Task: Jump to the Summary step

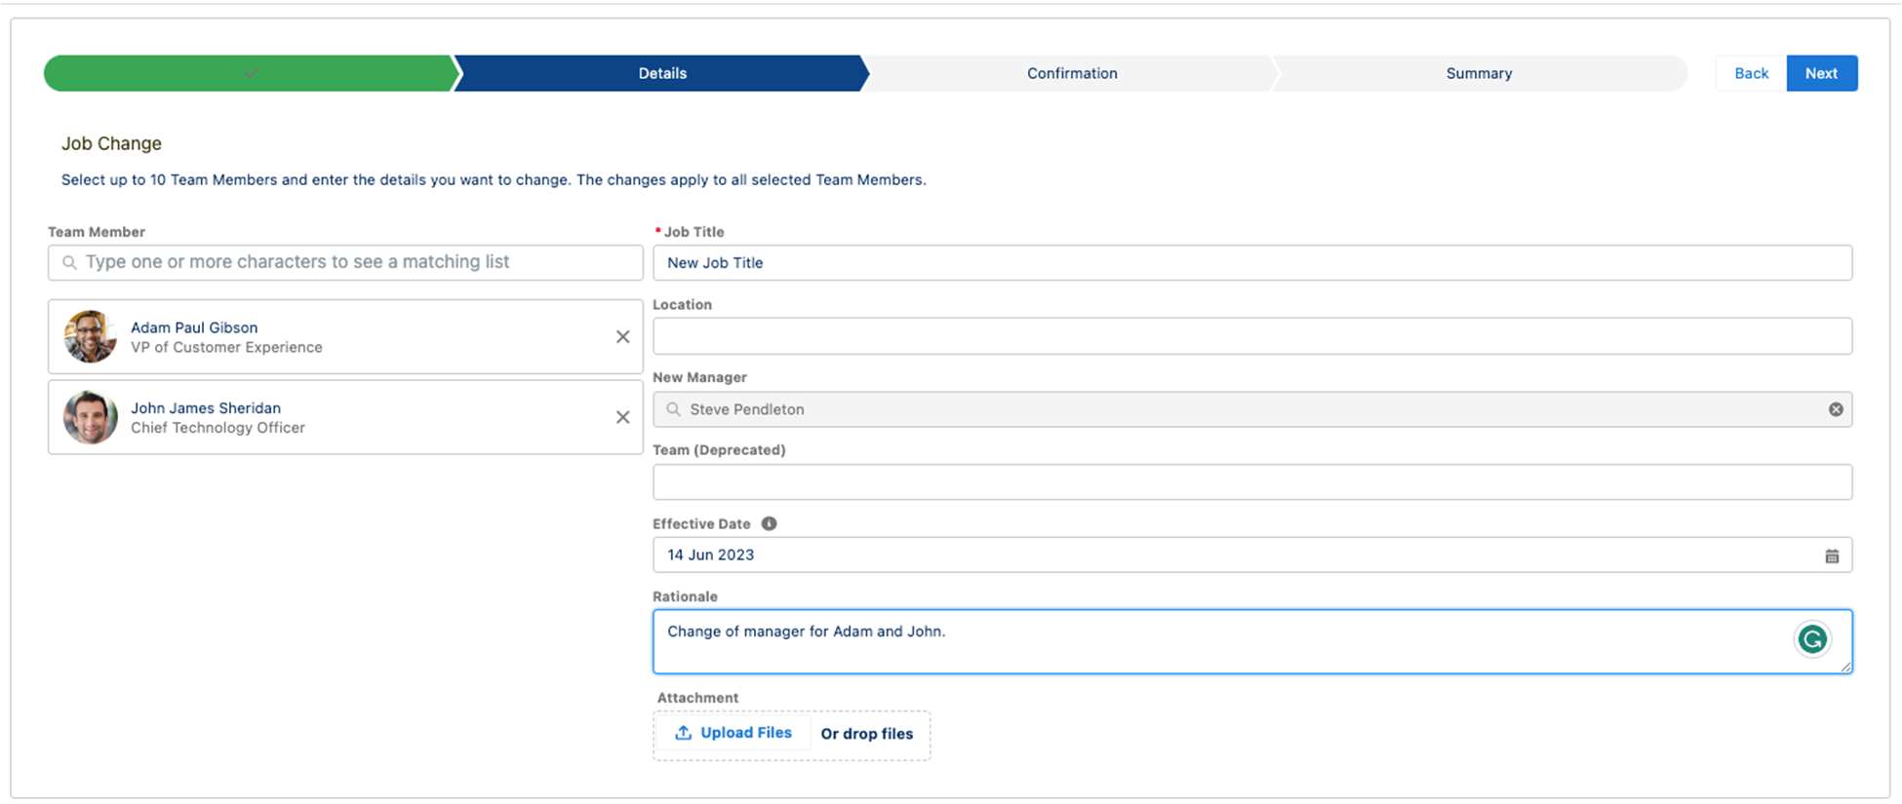Action: (1478, 74)
